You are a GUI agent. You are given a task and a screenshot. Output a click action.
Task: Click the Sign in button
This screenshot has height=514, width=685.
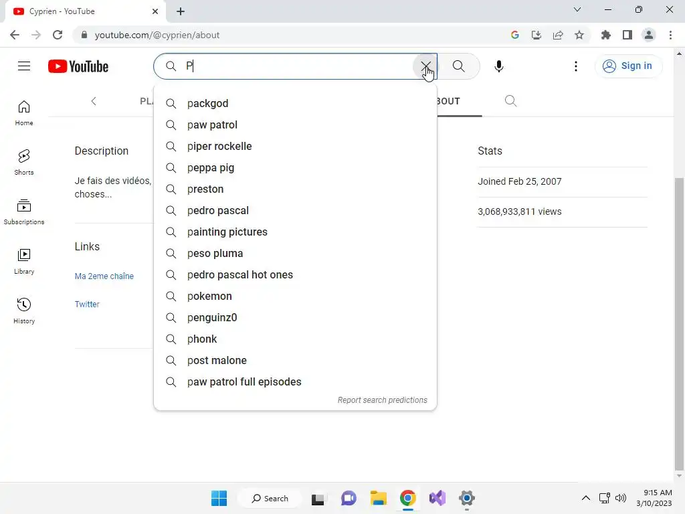click(x=628, y=66)
